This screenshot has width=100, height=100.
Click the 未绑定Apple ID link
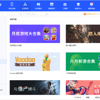click(93, 14)
